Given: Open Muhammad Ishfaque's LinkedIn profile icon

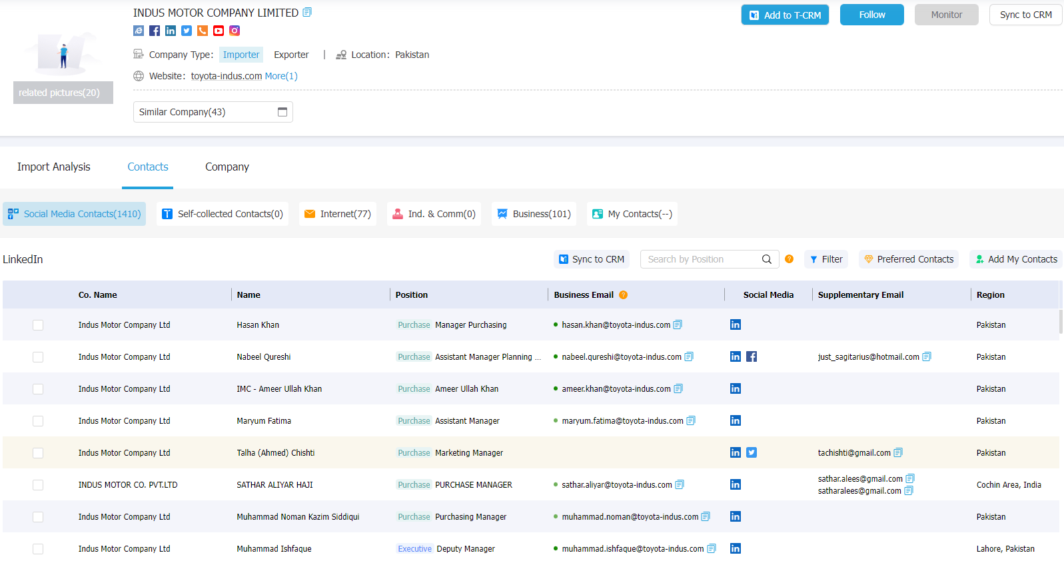Looking at the screenshot, I should pos(736,548).
